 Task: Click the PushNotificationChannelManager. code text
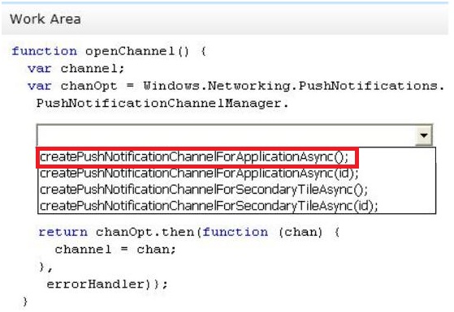[162, 104]
